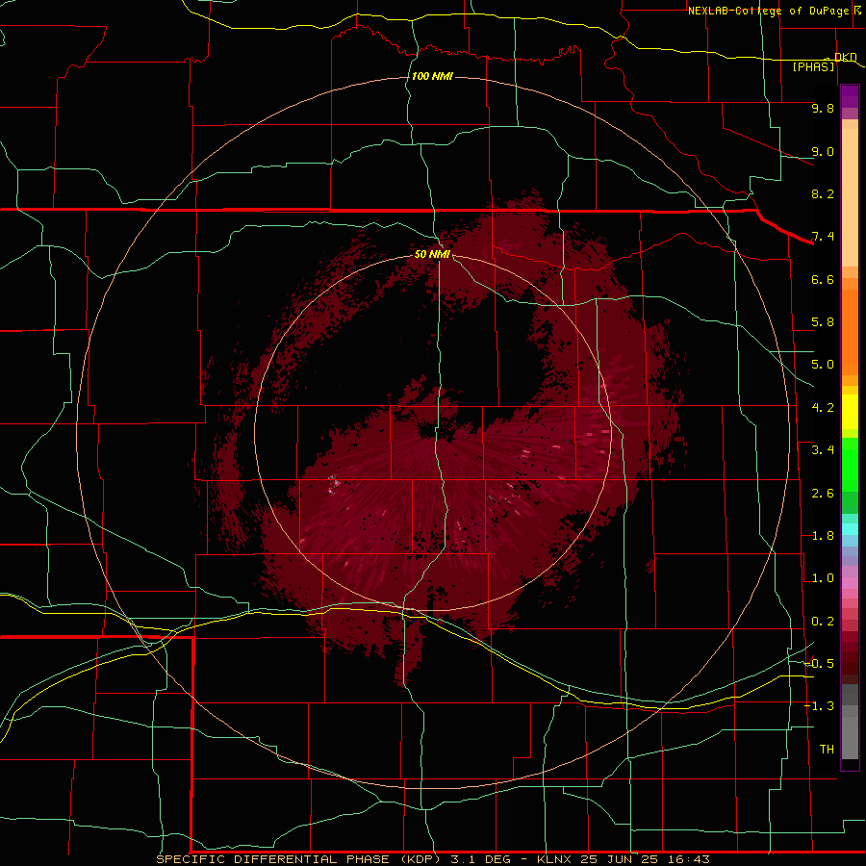866x866 pixels.
Task: Pick the cyan segment of the color bar
Action: pos(850,528)
